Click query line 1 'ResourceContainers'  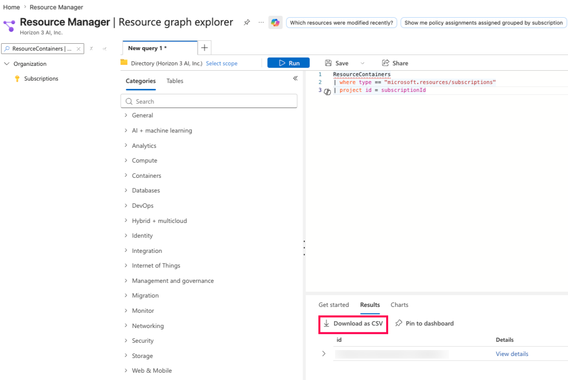pos(362,74)
